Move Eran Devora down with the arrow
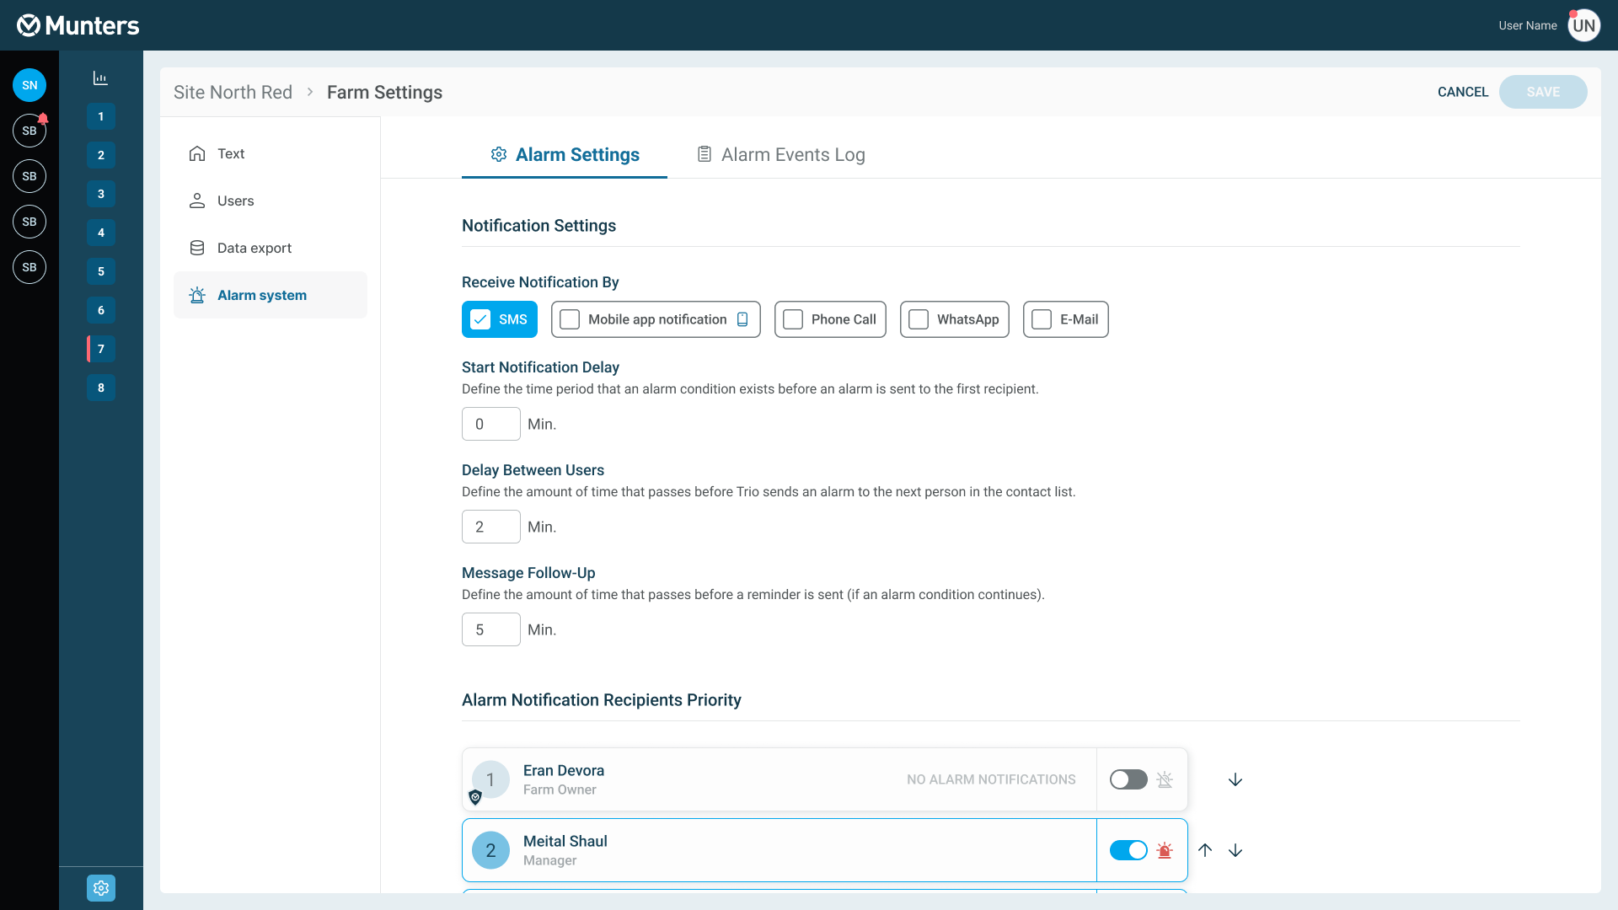1618x910 pixels. (1235, 779)
